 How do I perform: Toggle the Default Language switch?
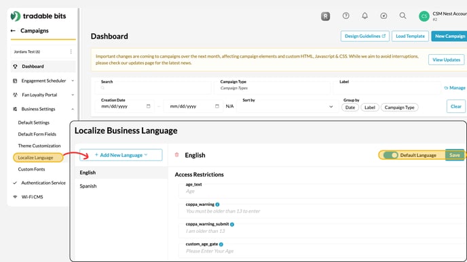(390, 155)
